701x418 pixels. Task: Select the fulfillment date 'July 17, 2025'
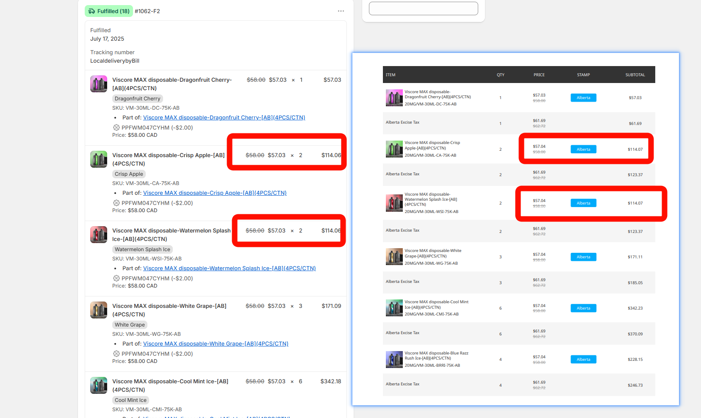107,39
